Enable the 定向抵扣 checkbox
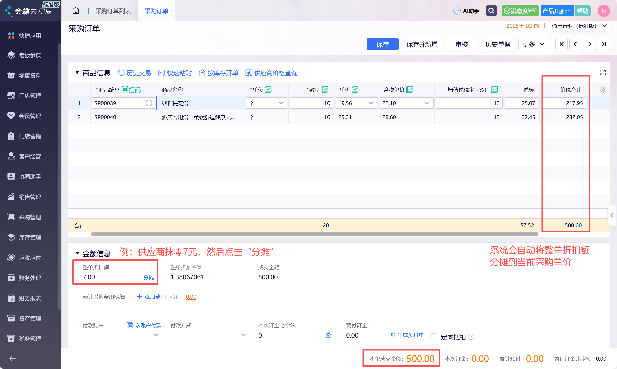 (x=434, y=337)
